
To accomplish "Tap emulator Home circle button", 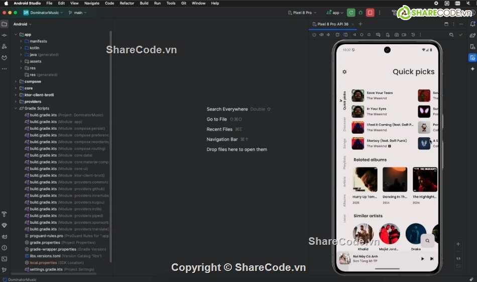I will [x=362, y=35].
